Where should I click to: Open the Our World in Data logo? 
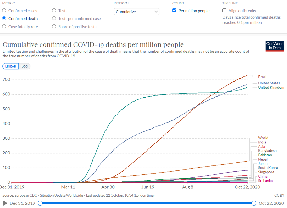point(275,46)
